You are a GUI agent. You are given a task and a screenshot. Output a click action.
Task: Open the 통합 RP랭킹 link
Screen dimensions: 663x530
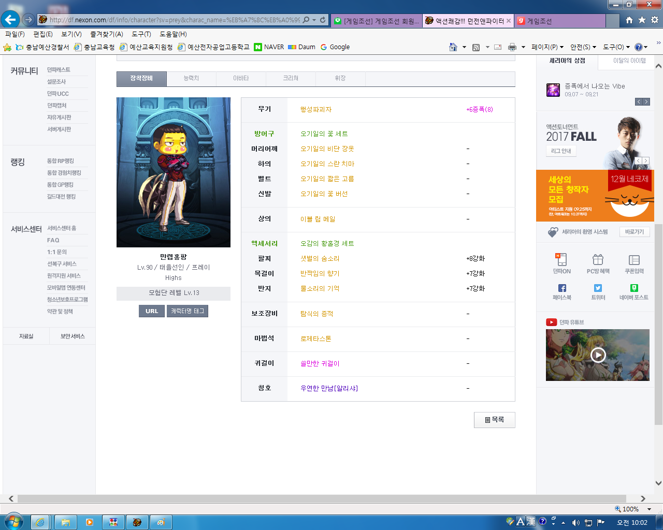pos(61,161)
